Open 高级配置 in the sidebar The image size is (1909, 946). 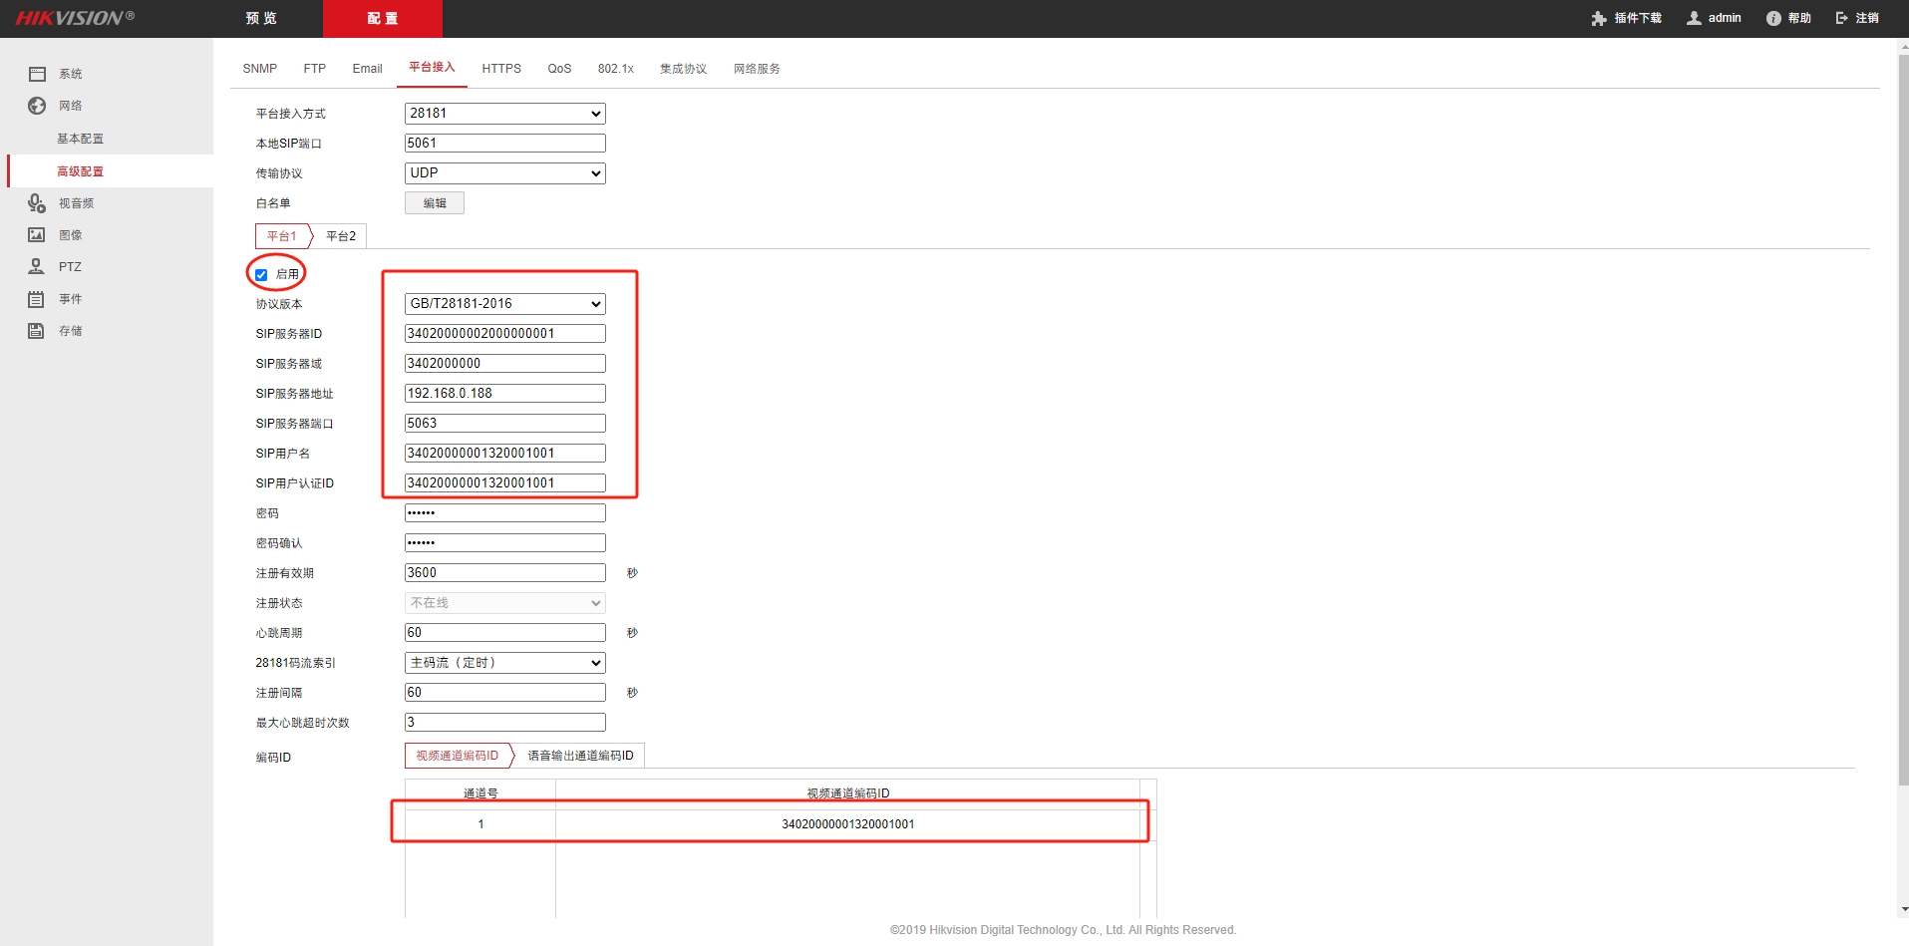point(81,171)
